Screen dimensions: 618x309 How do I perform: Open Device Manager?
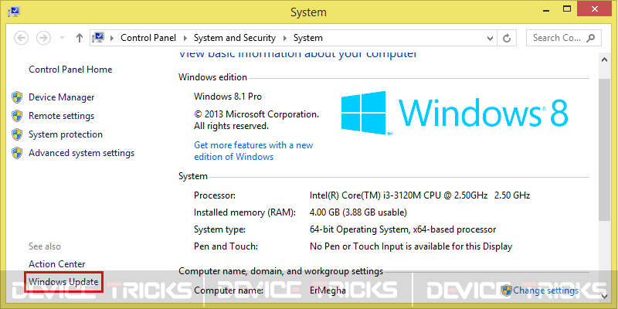(x=62, y=97)
